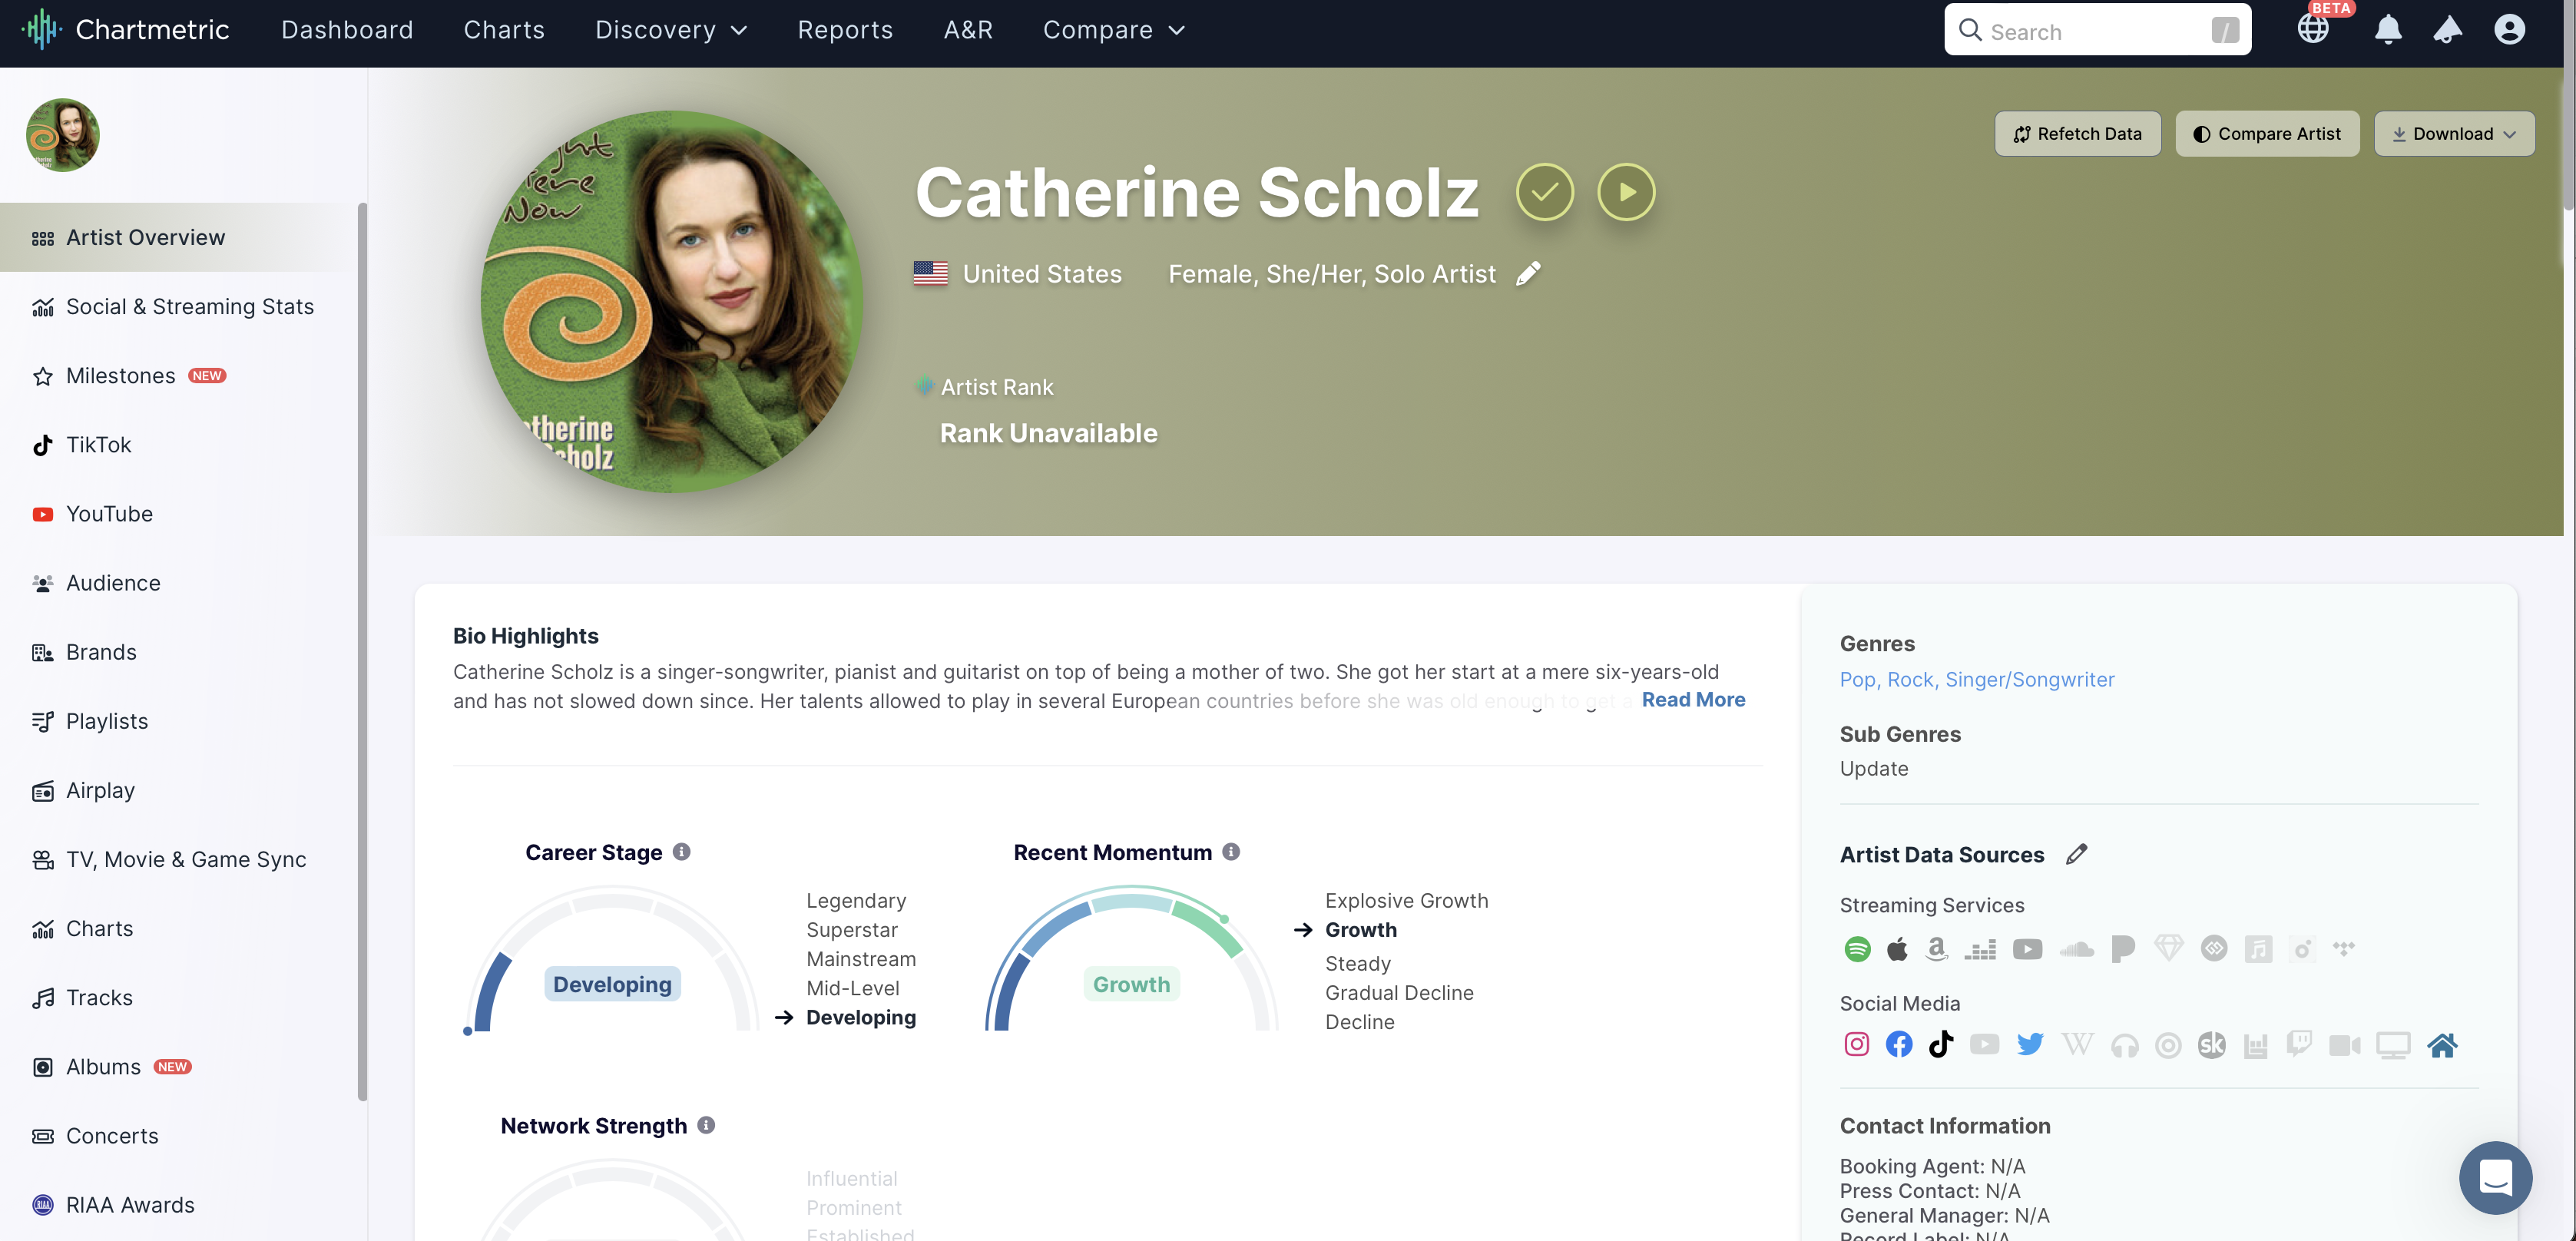Show Recent Momentum info tooltip
Screen dimensions: 2576x1241
1231,851
